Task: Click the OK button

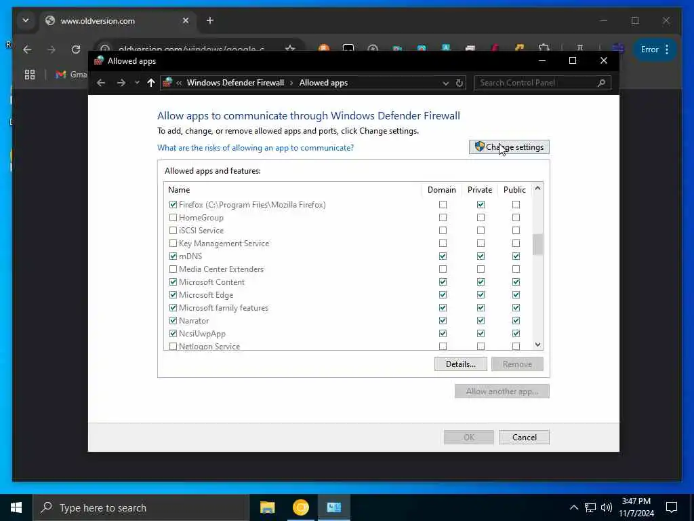Action: (x=469, y=438)
